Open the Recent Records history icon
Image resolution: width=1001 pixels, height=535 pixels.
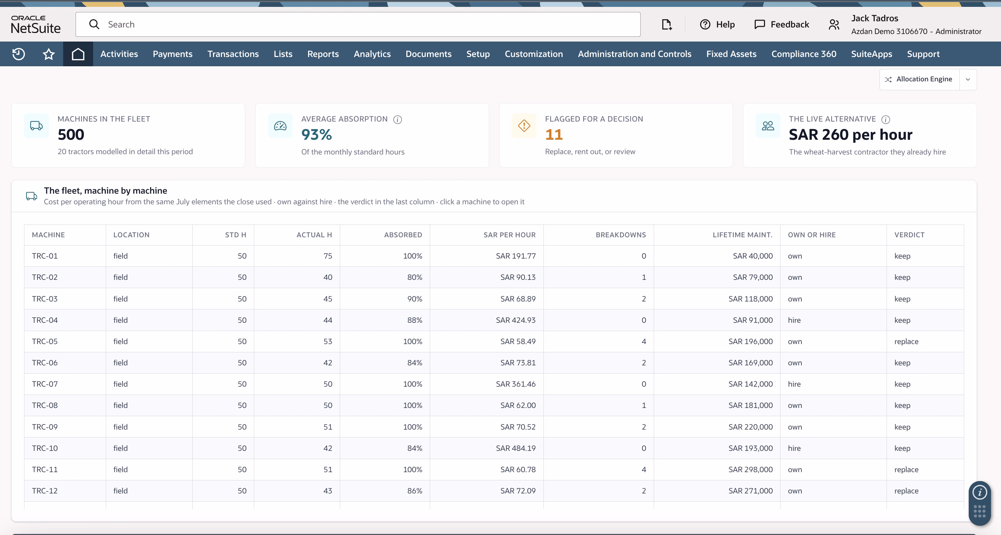(19, 54)
